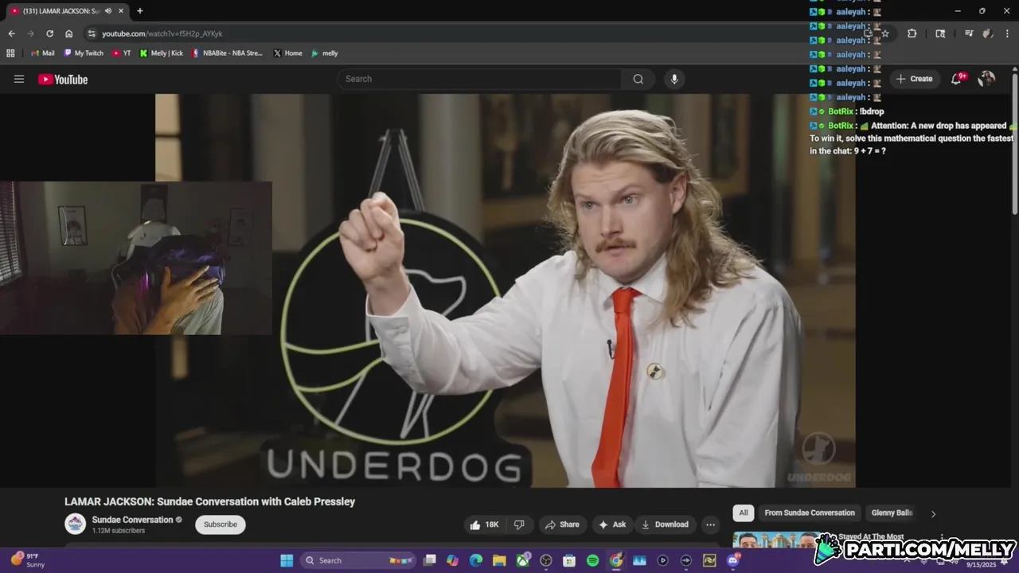Go back in browser history
1019x573 pixels.
click(11, 33)
